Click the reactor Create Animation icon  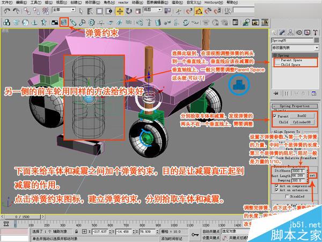tap(265, 22)
